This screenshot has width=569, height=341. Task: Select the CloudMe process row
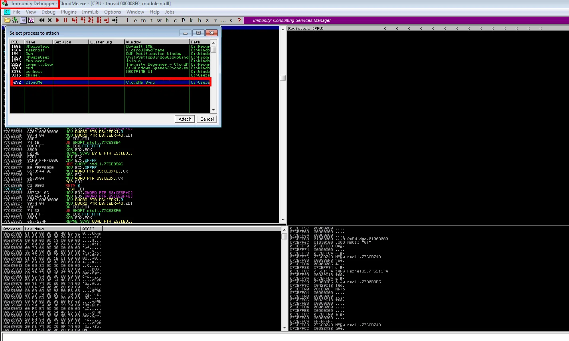pyautogui.click(x=110, y=82)
